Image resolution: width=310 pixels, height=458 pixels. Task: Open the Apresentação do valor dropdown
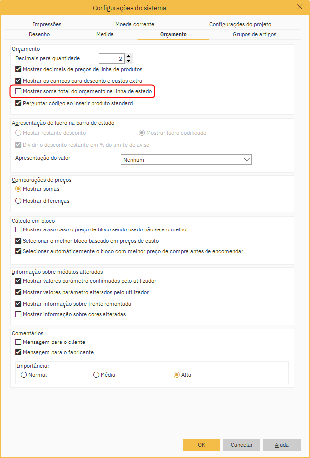(186, 159)
